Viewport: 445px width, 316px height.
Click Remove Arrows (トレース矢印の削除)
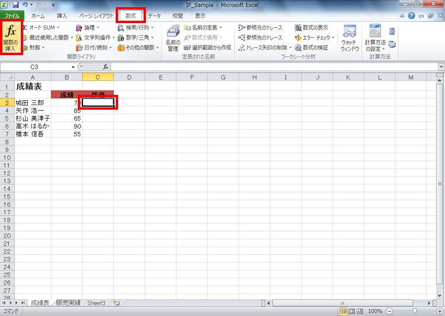coord(265,47)
